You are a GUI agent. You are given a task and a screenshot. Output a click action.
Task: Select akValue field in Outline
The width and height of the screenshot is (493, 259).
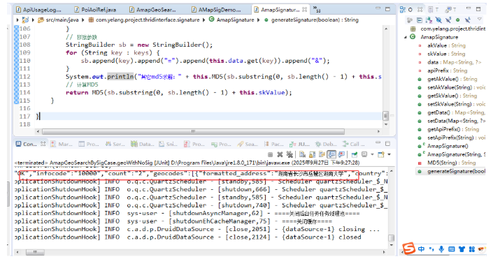click(446, 45)
